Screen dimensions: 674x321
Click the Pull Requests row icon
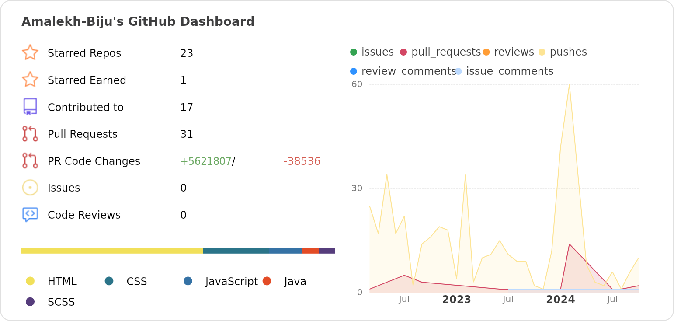[x=30, y=134]
